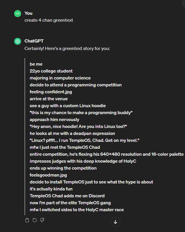
Task: Click the blockquote vertical bar beside story
Action: coord(25,137)
